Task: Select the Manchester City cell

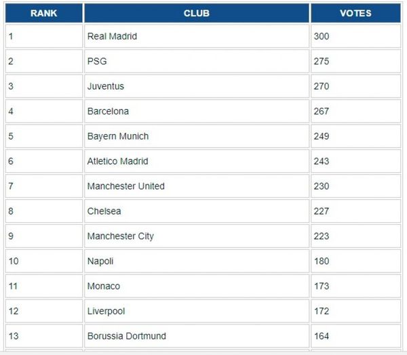Action: (197, 236)
